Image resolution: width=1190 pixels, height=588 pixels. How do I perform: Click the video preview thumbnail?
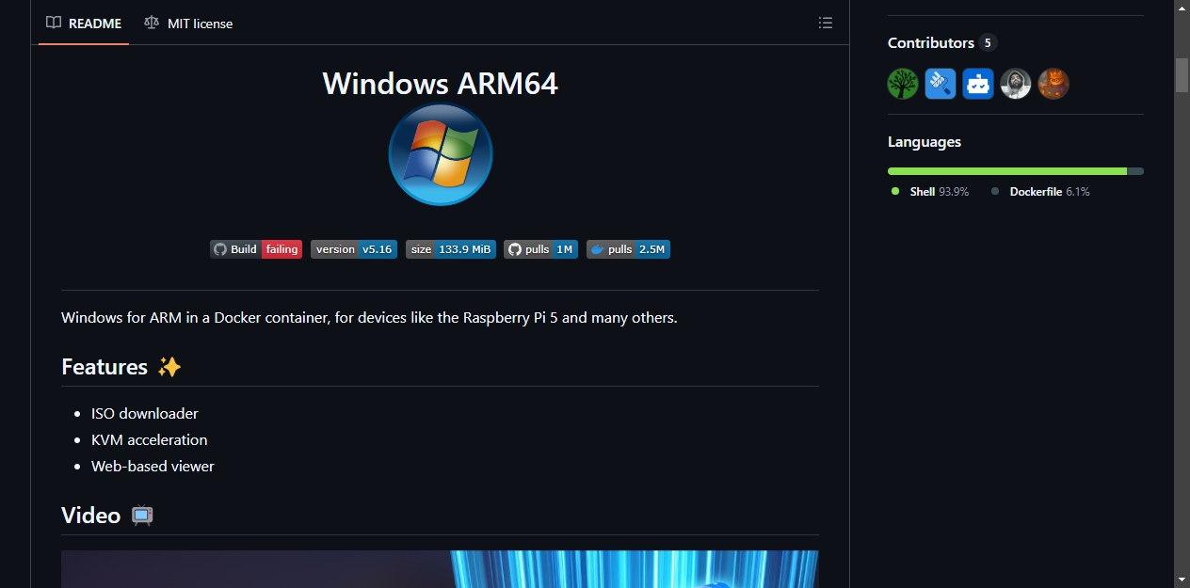[x=440, y=569]
